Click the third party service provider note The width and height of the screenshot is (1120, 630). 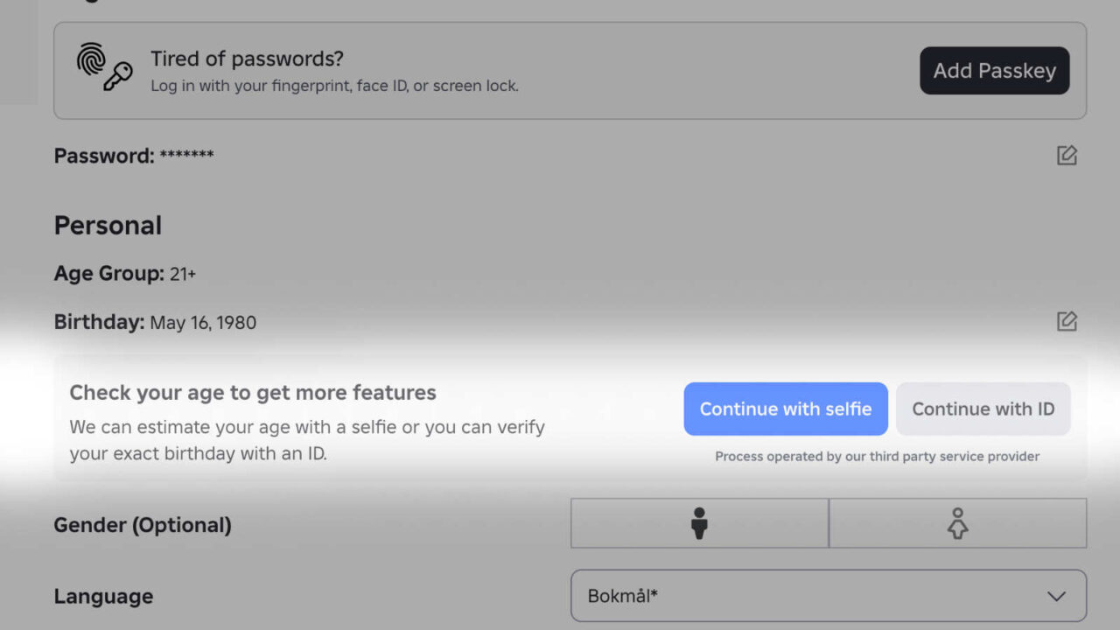(x=877, y=456)
